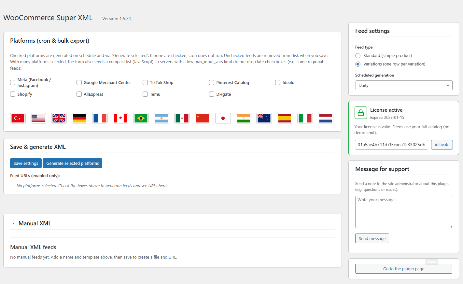Select the Argentina flag icon
Image resolution: width=463 pixels, height=284 pixels.
tap(161, 118)
